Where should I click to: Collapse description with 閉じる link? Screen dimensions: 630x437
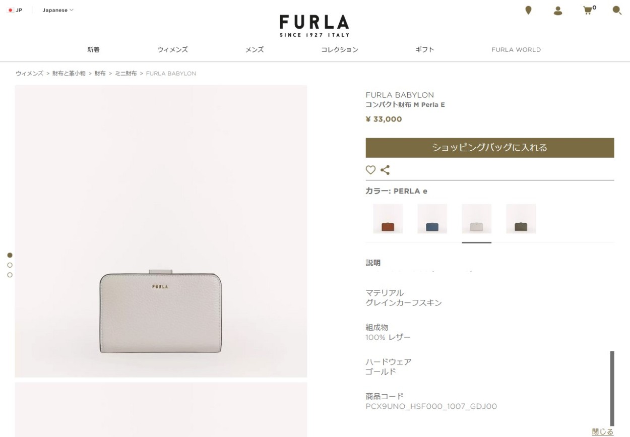coord(602,431)
